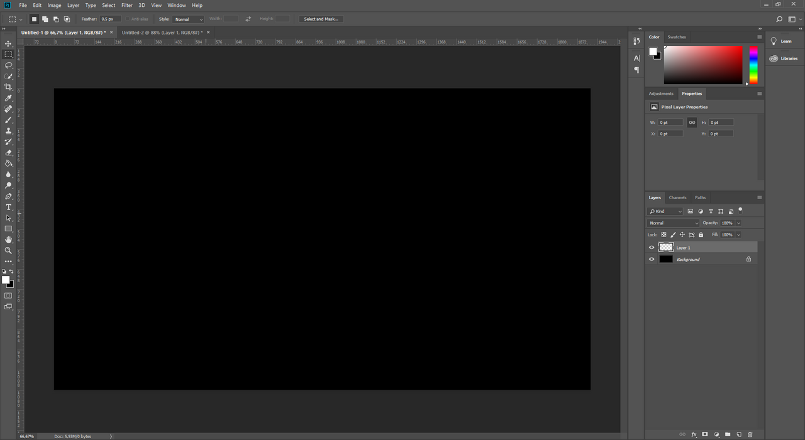
Task: Select the Path Selection tool
Action: tap(8, 218)
